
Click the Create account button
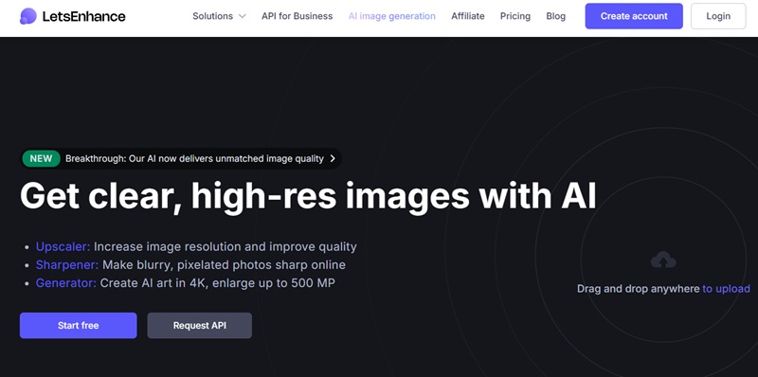(634, 16)
